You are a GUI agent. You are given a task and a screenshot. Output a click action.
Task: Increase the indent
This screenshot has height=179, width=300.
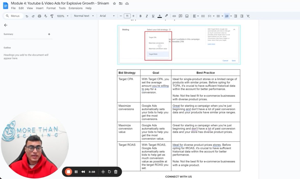point(242,16)
